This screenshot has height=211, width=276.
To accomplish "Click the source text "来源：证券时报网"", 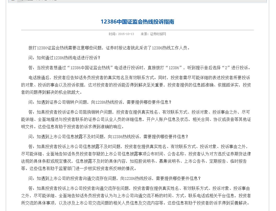I will [x=153, y=34].
